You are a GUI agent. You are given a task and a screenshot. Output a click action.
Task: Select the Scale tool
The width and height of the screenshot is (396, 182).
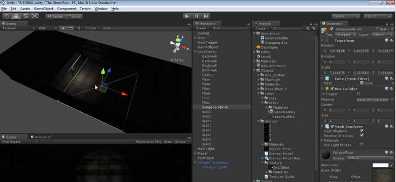coord(35,16)
